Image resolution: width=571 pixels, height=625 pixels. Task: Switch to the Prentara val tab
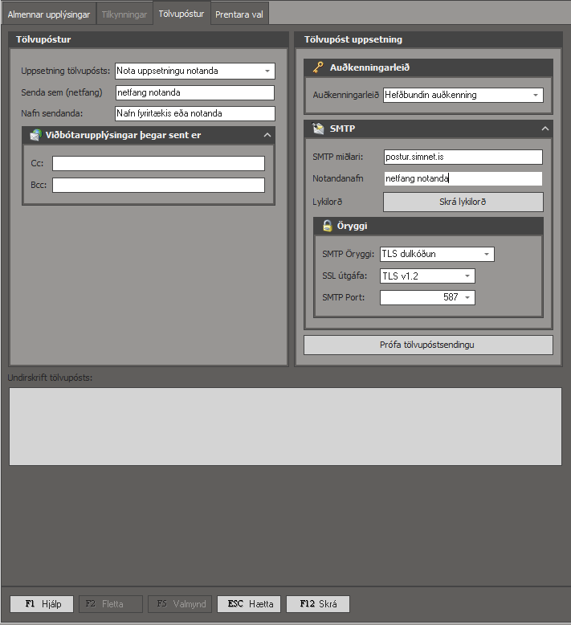coord(239,14)
